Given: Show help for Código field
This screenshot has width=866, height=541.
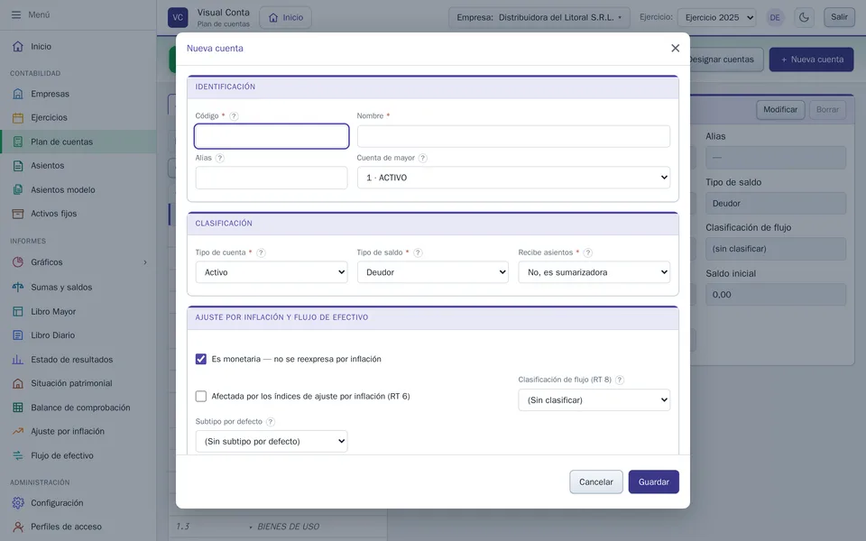Looking at the screenshot, I should coord(235,116).
